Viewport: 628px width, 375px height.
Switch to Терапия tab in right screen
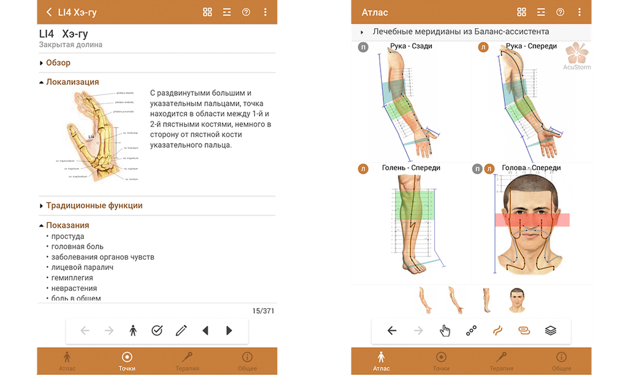tap(501, 361)
